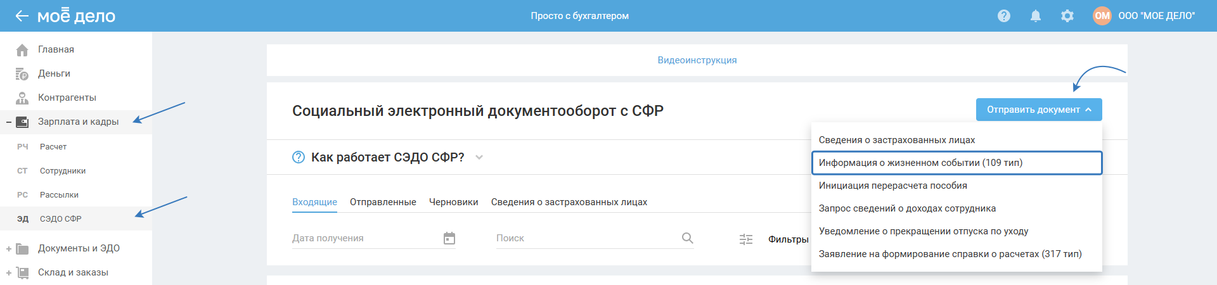Click the Поиск search field
Screen dimensions: 1217x285
595,238
